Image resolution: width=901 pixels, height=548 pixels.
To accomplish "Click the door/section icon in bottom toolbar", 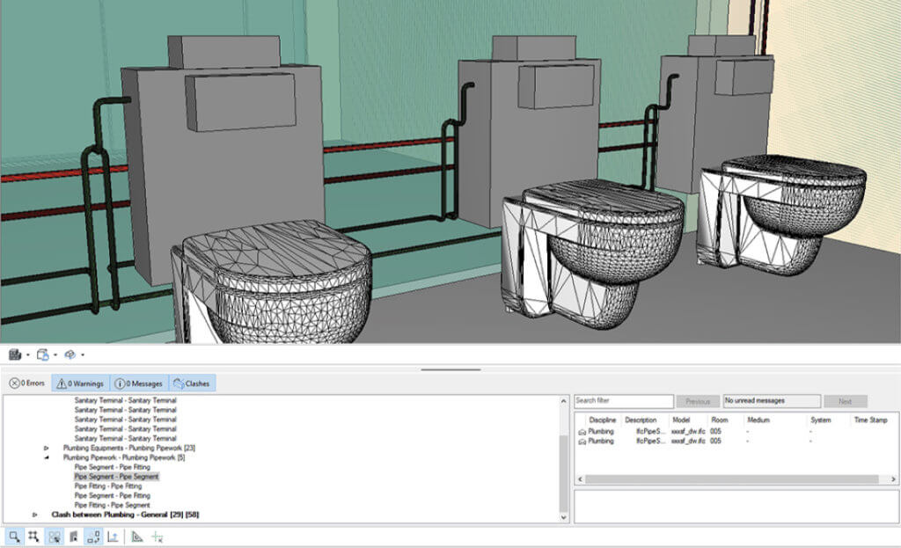I will click(x=73, y=536).
